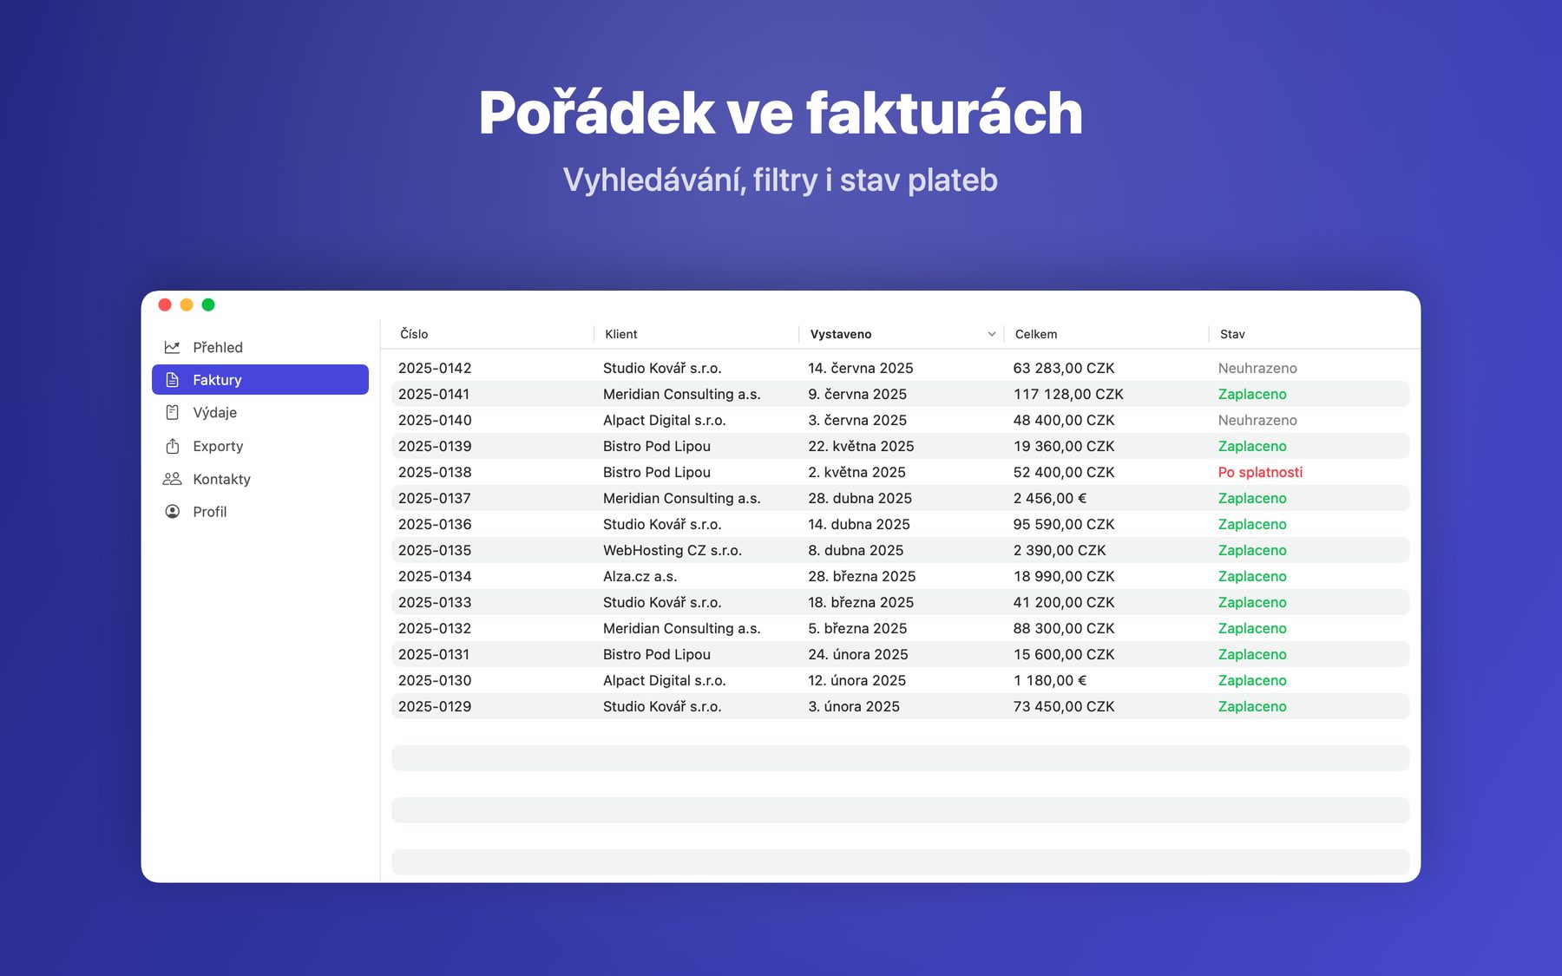
Task: Click date 28. března 2025
Action: (862, 576)
